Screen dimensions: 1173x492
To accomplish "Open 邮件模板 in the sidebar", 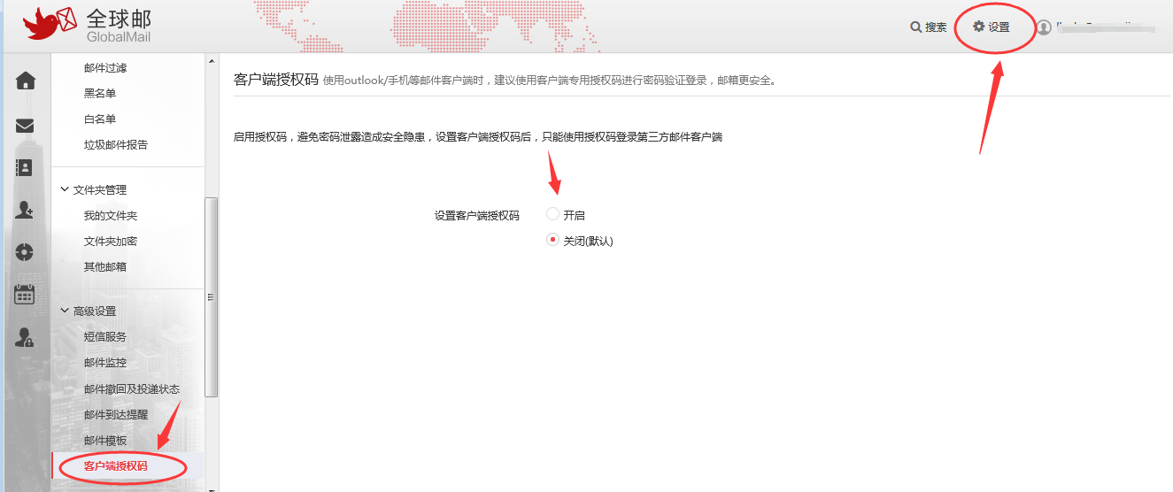I will (105, 440).
